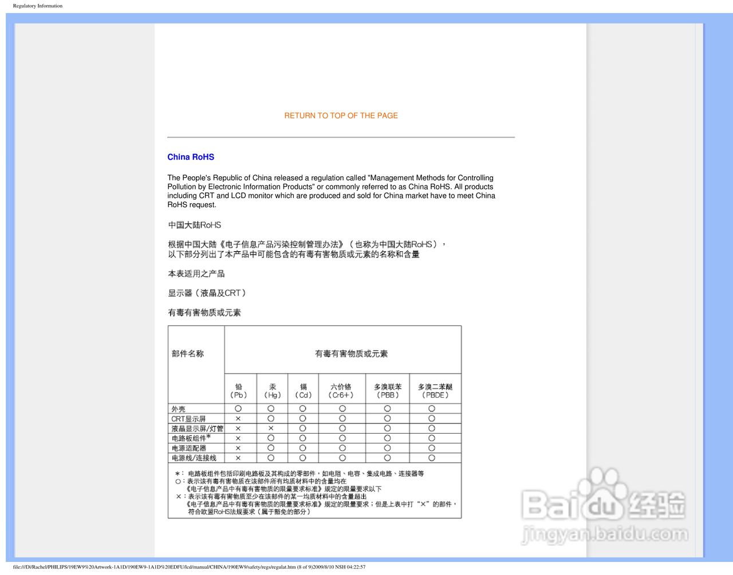Click the 电路板组件 row label
This screenshot has height=575, width=733.
coord(191,438)
